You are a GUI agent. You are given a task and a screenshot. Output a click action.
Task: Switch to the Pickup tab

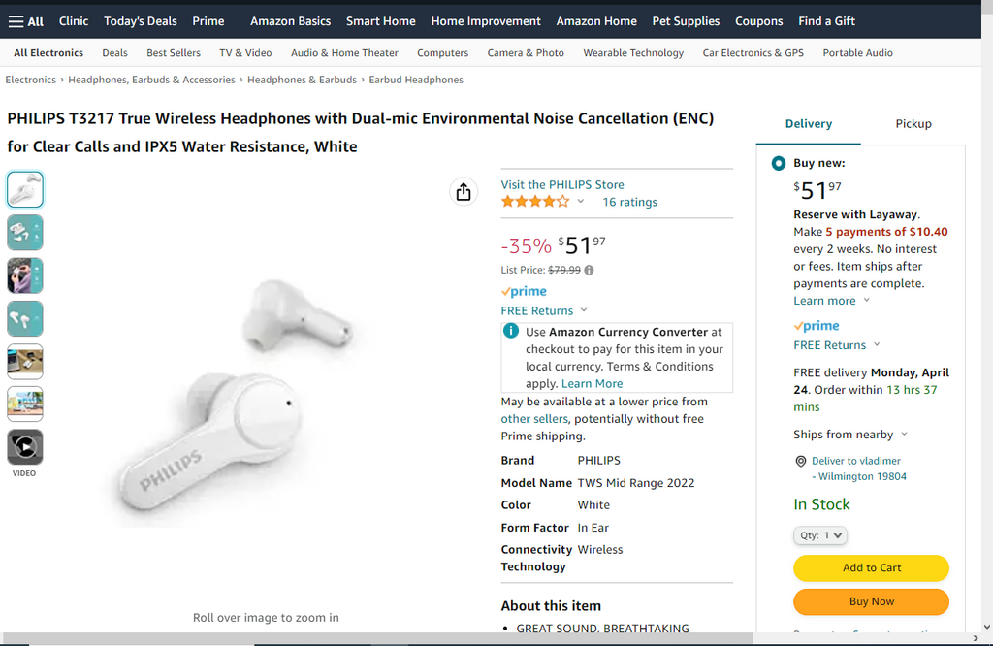913,124
